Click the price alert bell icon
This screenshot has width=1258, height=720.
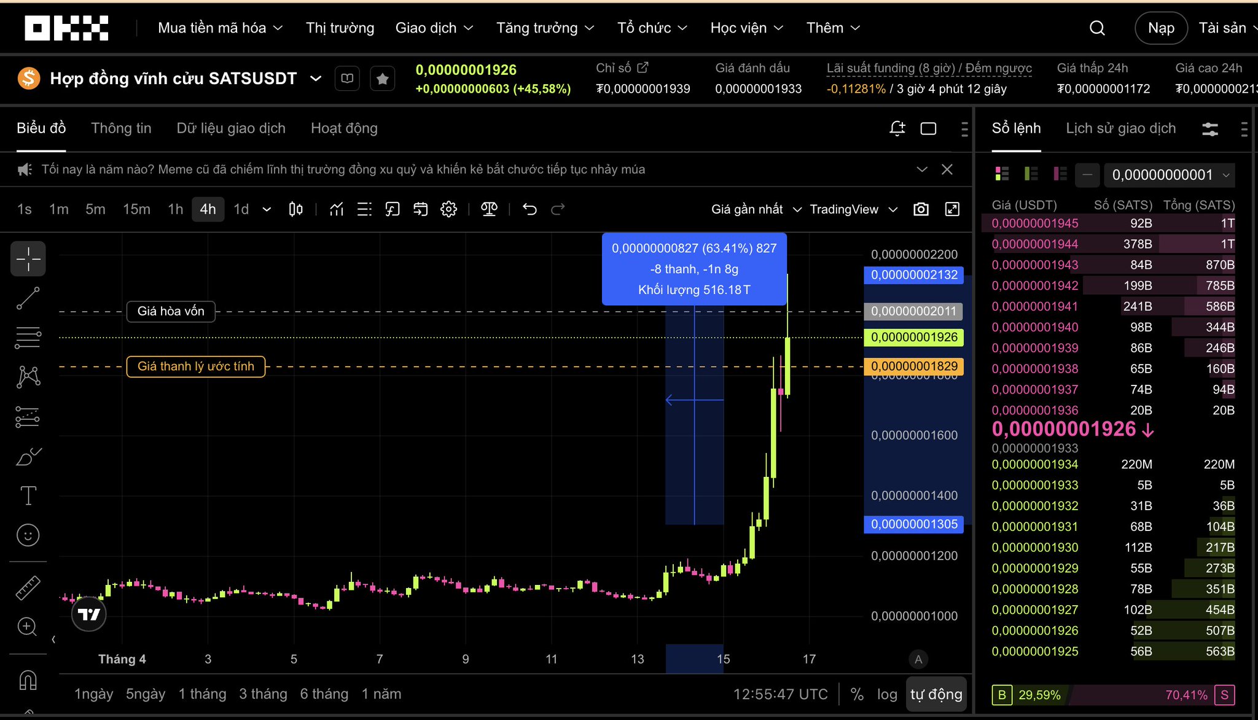(x=897, y=128)
